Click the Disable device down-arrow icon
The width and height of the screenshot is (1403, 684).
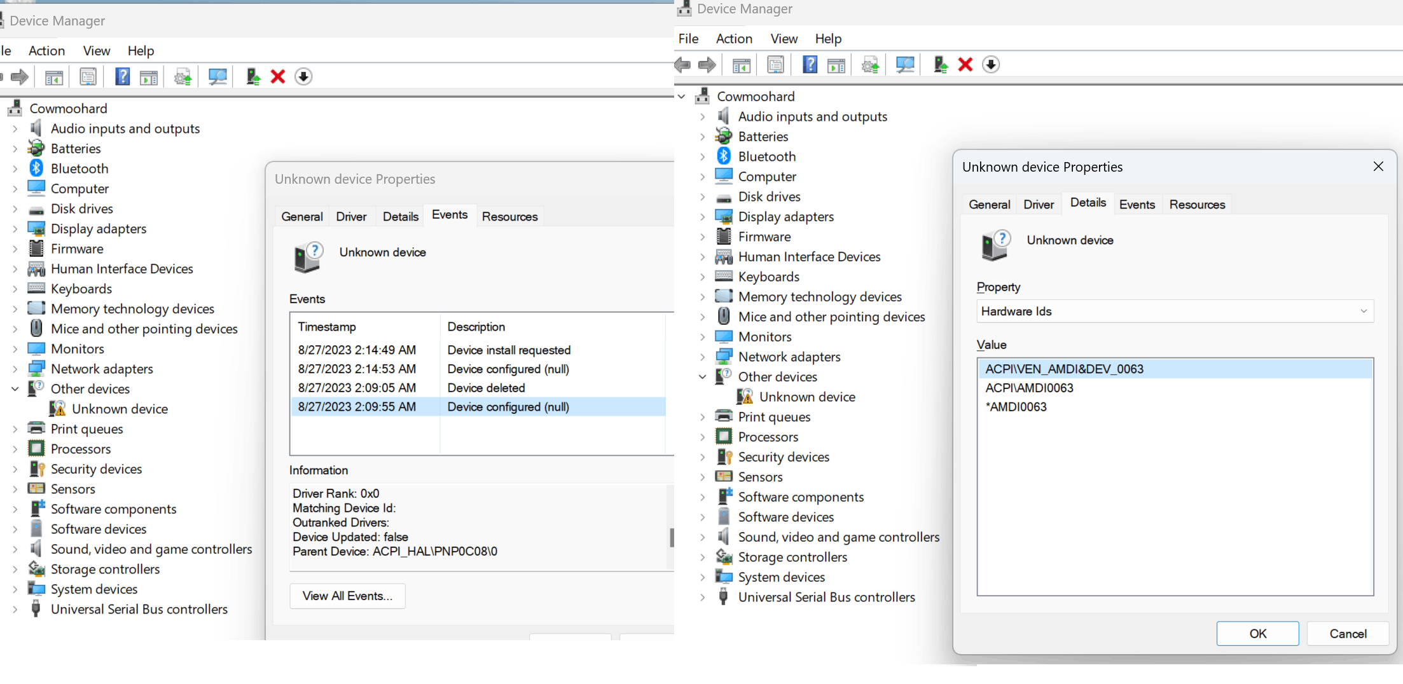click(x=990, y=64)
